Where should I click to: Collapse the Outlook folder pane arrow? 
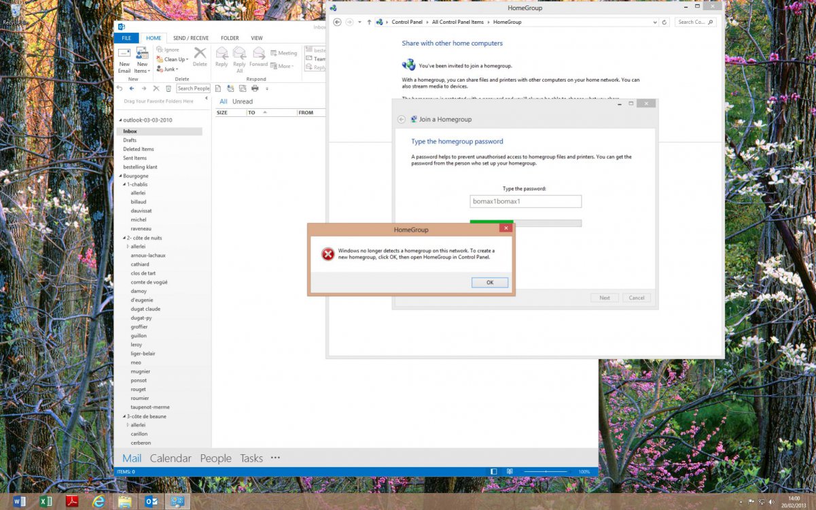[x=207, y=99]
